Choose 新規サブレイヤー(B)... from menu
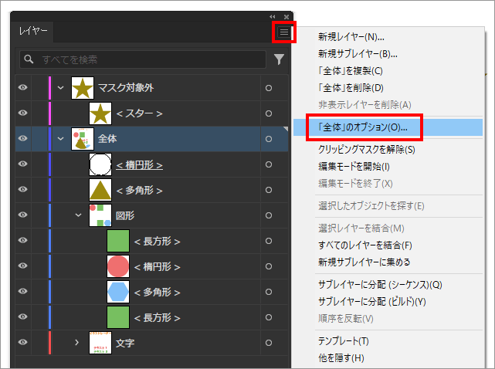The width and height of the screenshot is (495, 369). pyautogui.click(x=358, y=54)
